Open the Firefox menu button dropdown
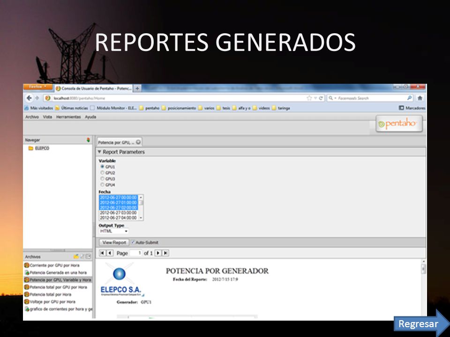450x337 pixels. [37, 87]
